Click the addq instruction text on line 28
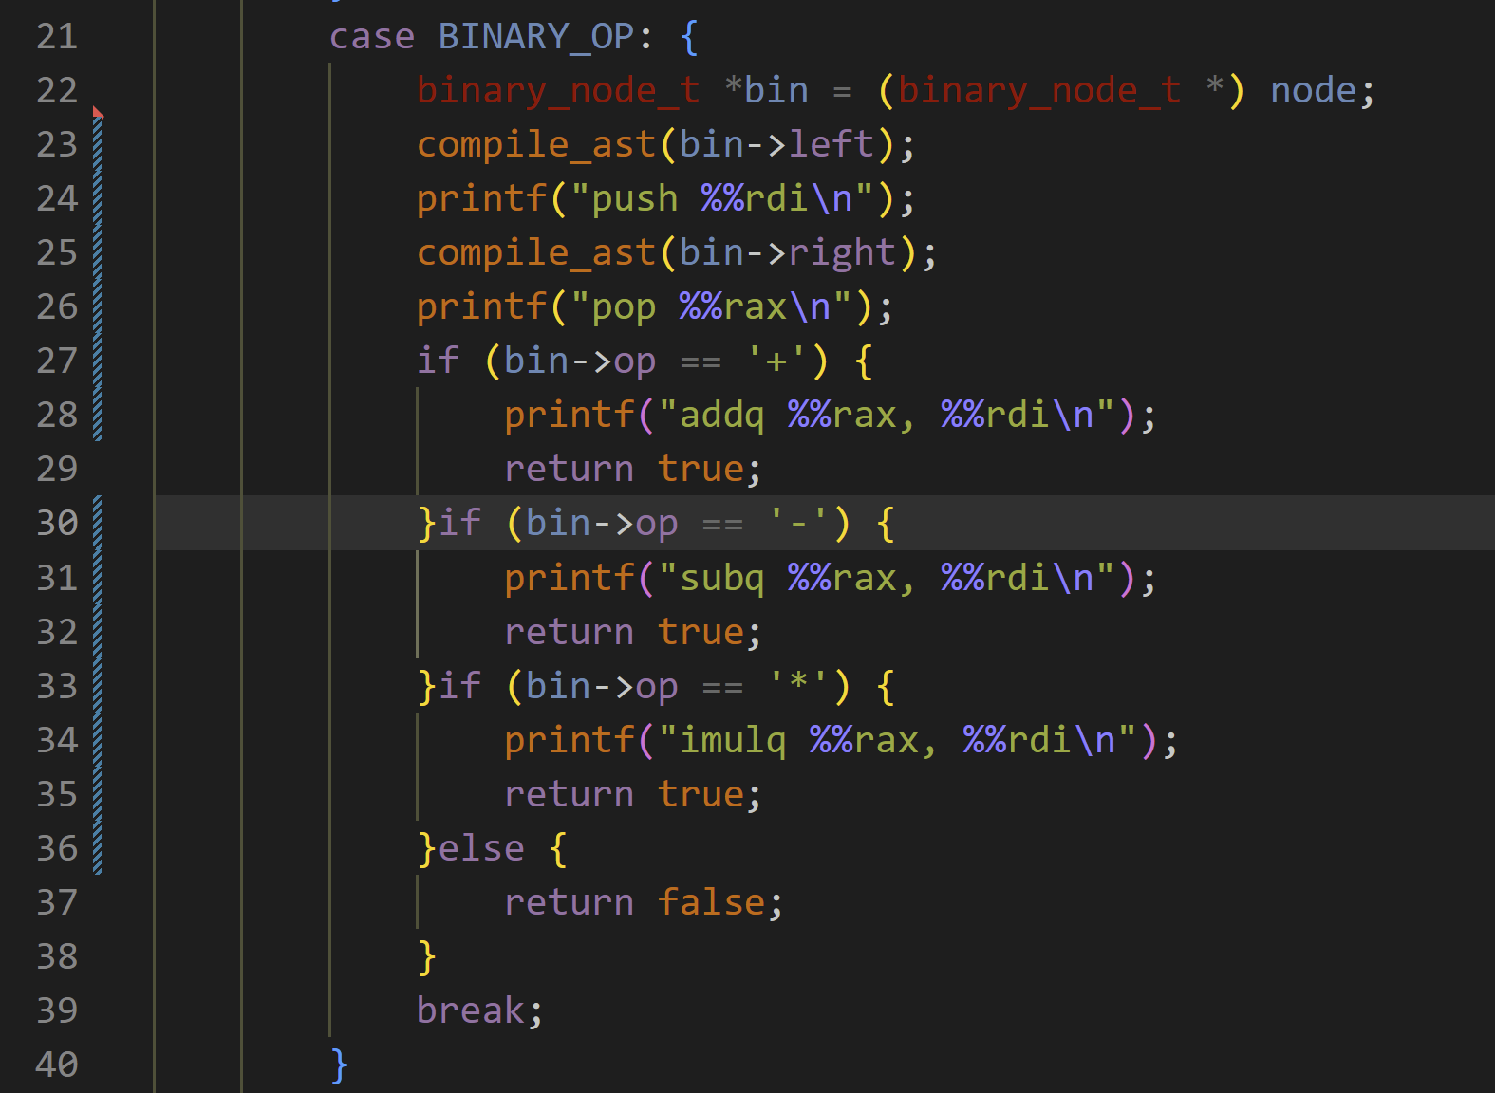Image resolution: width=1495 pixels, height=1093 pixels. click(x=721, y=415)
